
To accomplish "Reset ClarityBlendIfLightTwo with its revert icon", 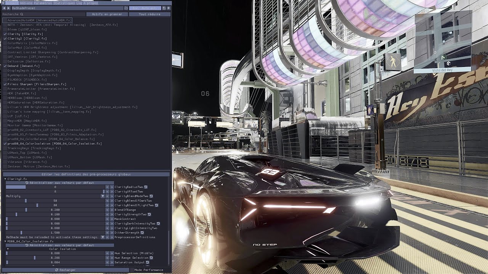I will tap(156, 205).
